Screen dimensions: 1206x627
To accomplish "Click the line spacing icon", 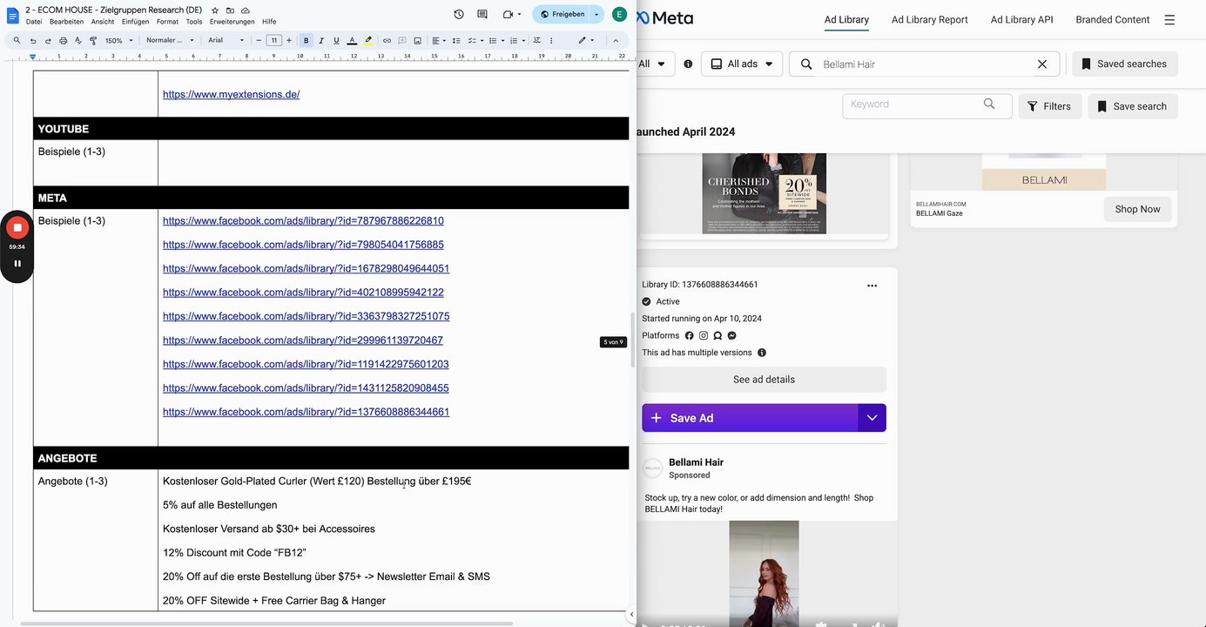I will tap(457, 40).
